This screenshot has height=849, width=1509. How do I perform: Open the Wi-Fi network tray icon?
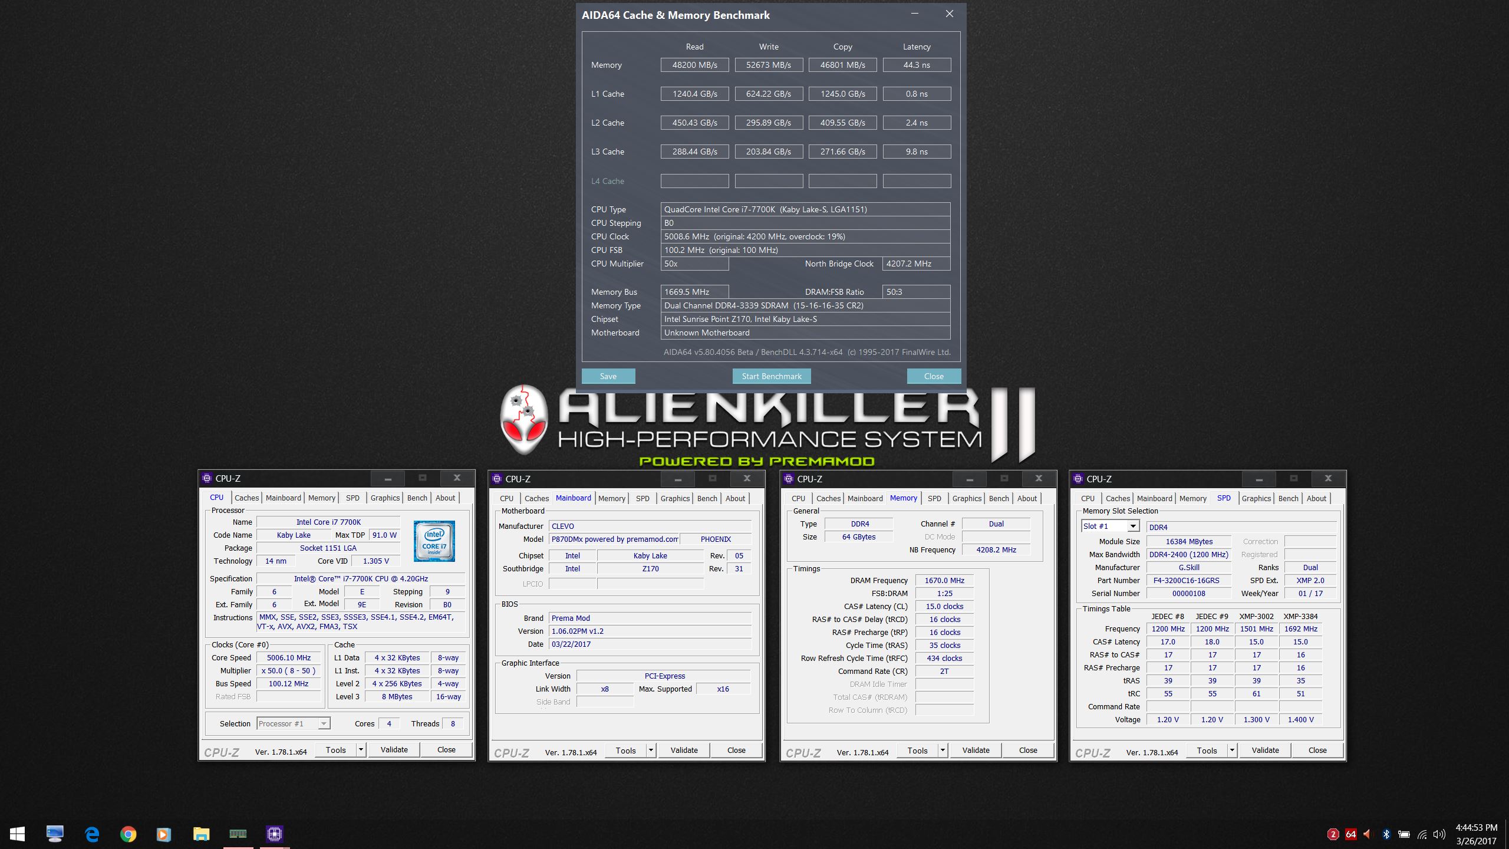[1422, 834]
